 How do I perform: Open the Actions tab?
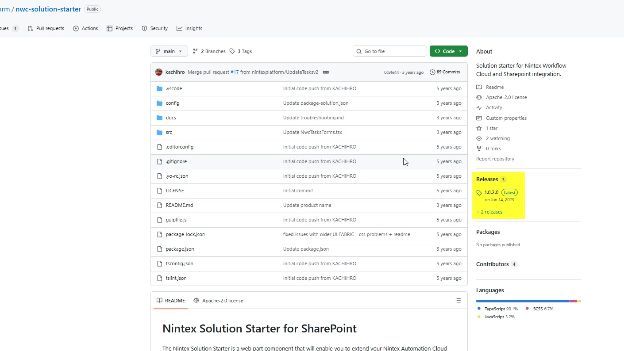tap(85, 28)
